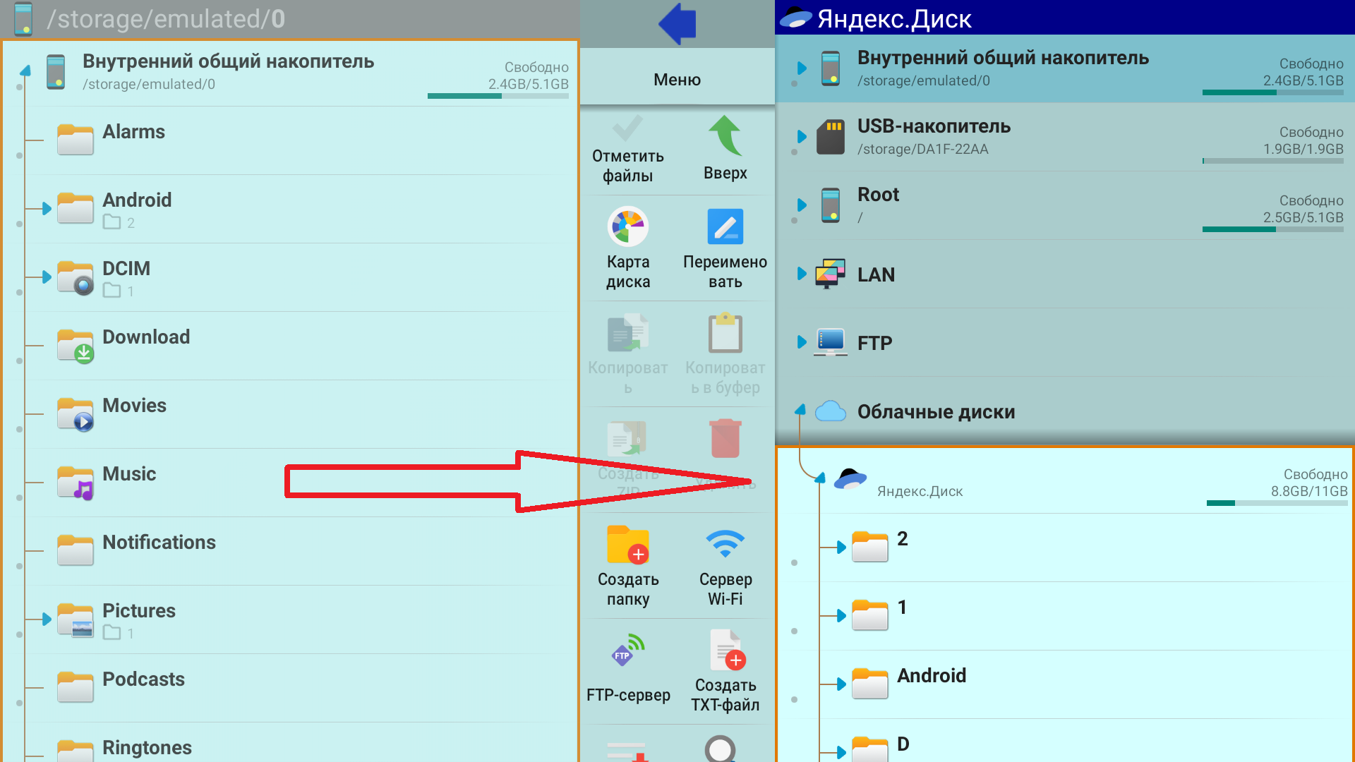Viewport: 1355px width, 762px height.
Task: Click the /storage/DA1F-22AA path text
Action: pos(922,149)
